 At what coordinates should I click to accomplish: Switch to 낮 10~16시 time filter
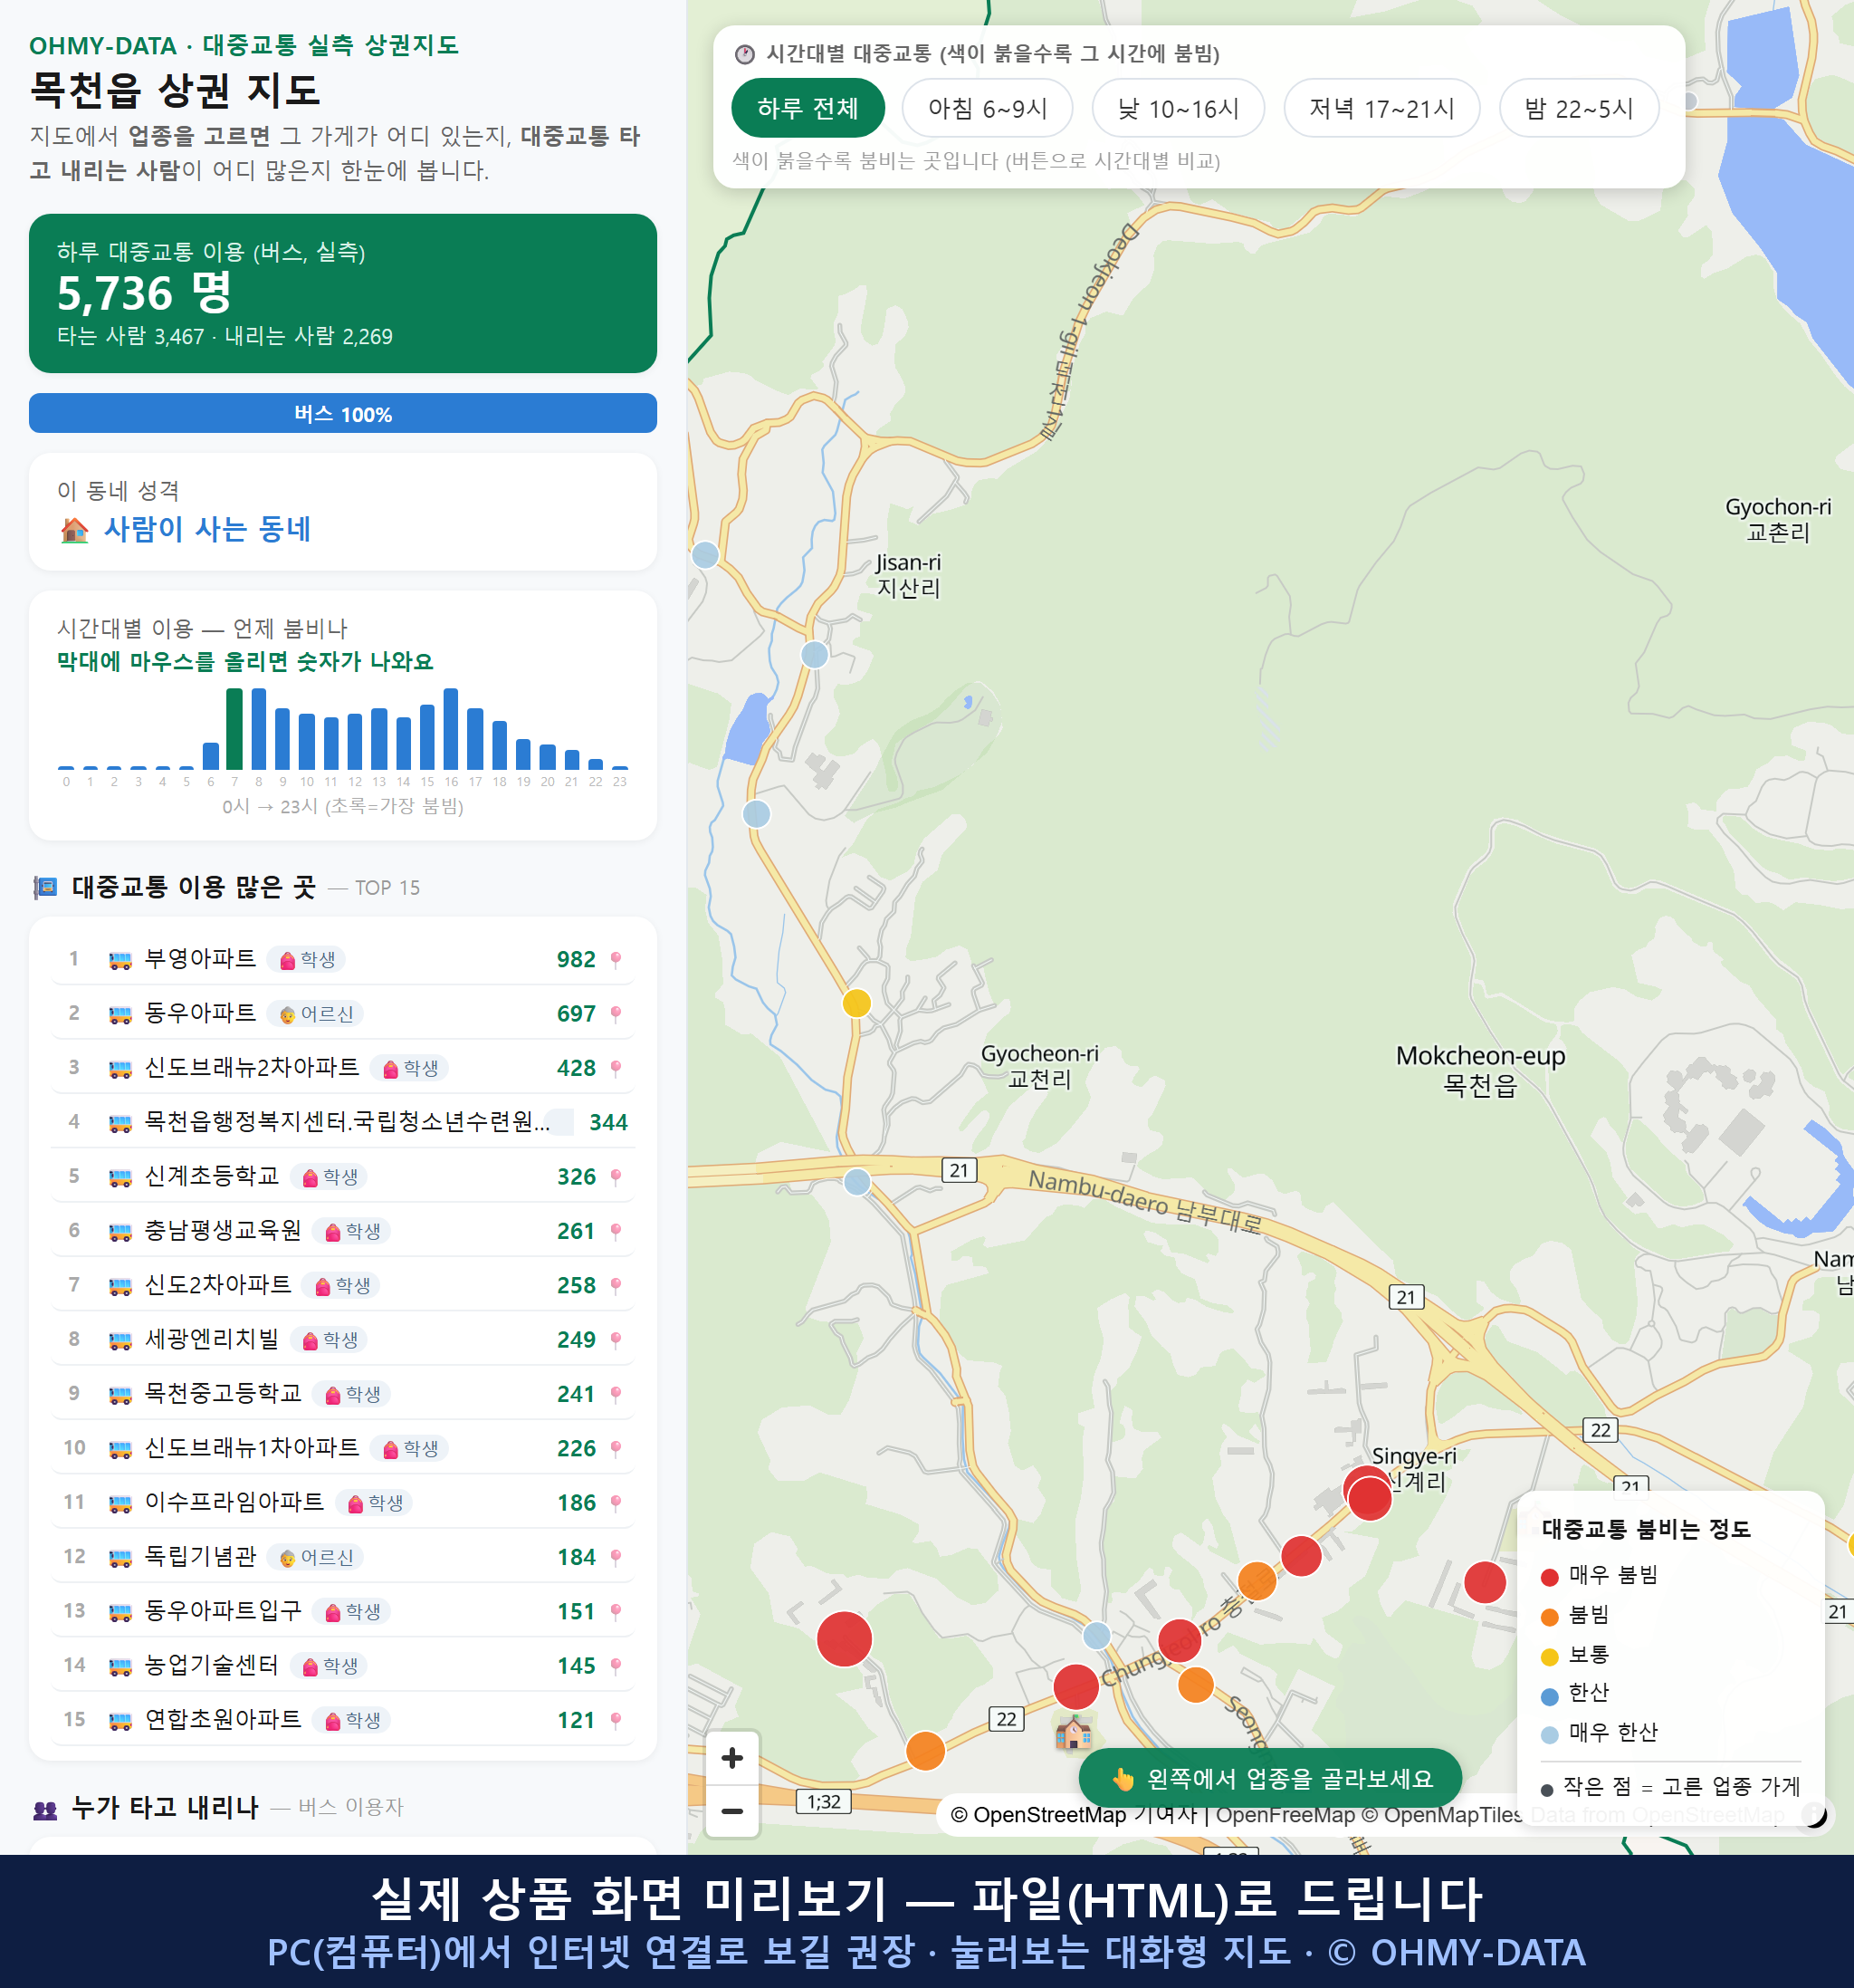point(1178,108)
